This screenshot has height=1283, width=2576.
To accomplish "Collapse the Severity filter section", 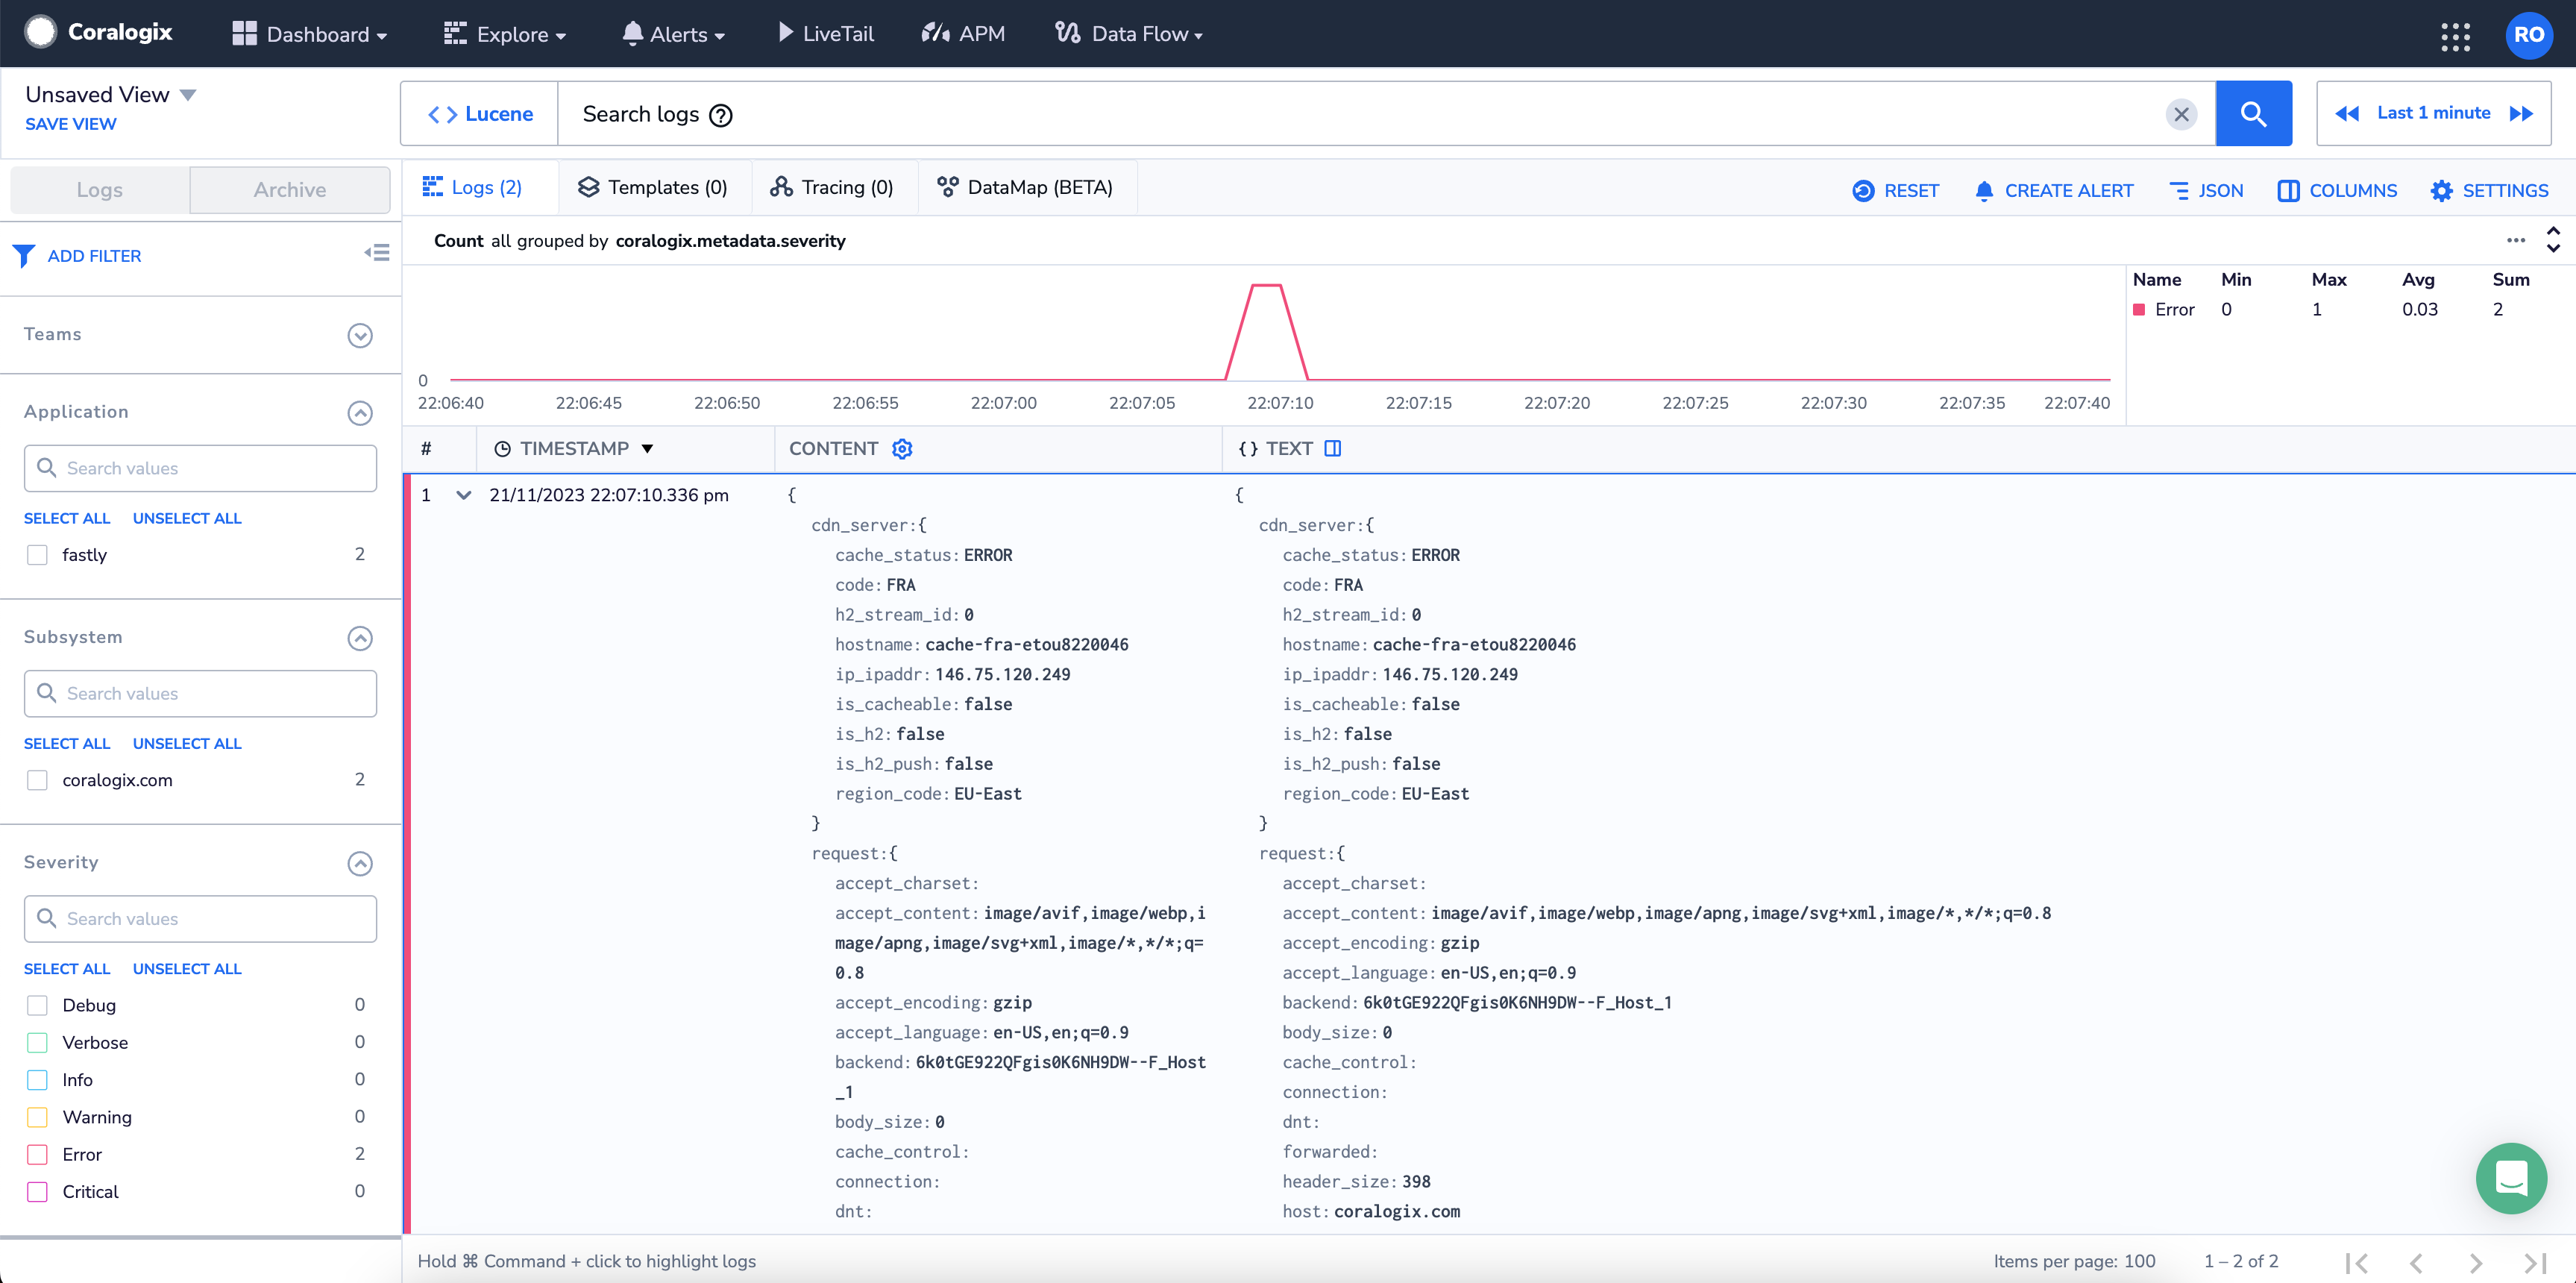I will [360, 863].
